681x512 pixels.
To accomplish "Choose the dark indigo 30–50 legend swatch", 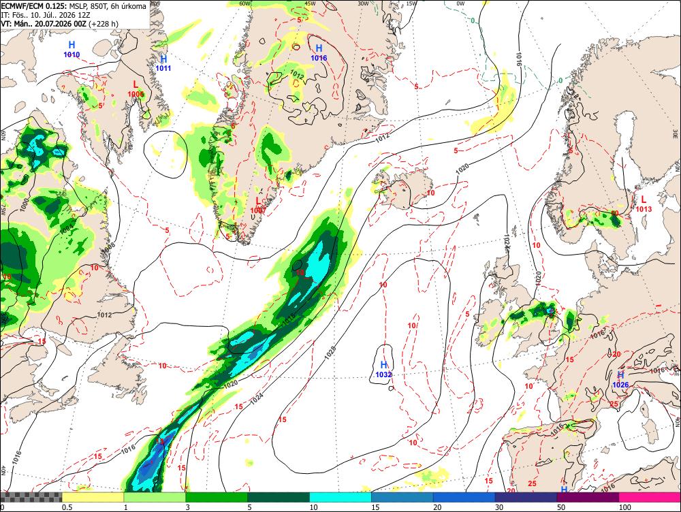I will [526, 497].
